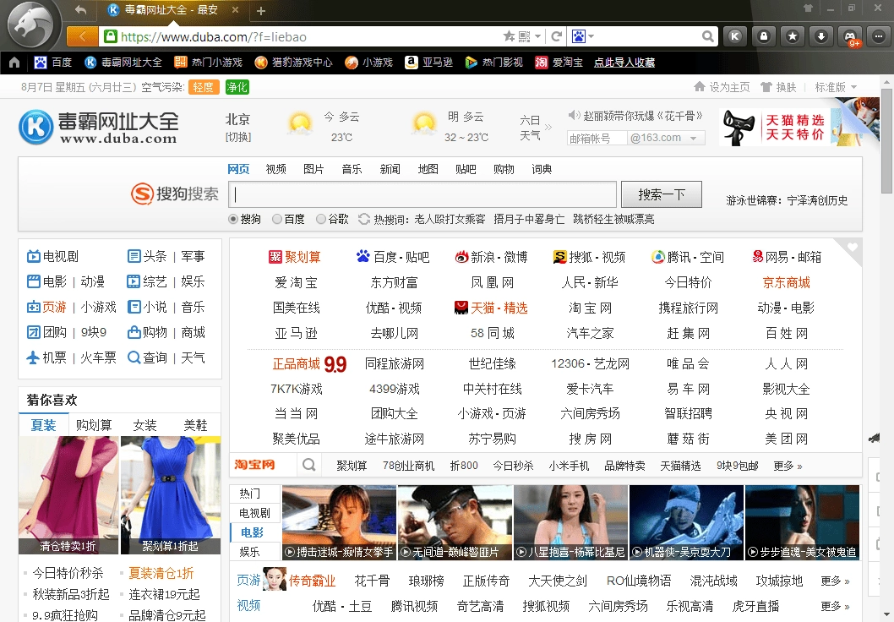Click the undo closed tab arrow icon
The image size is (894, 622).
[81, 10]
